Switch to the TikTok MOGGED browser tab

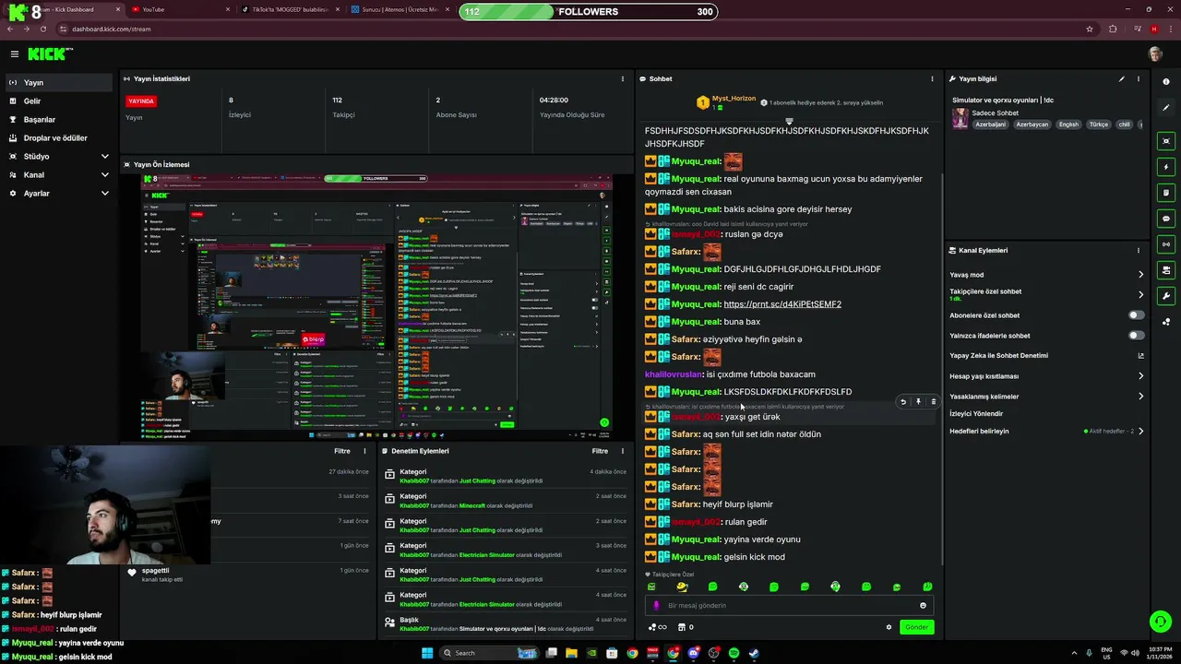pyautogui.click(x=290, y=9)
